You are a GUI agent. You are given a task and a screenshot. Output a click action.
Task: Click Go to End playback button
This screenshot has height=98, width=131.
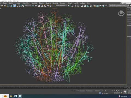[x=121, y=91]
